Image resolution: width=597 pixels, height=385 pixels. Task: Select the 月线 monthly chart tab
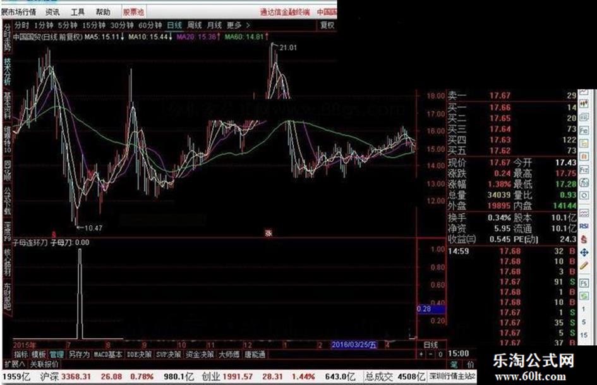[214, 25]
